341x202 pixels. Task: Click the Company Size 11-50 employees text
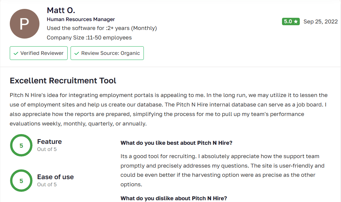[x=89, y=38]
